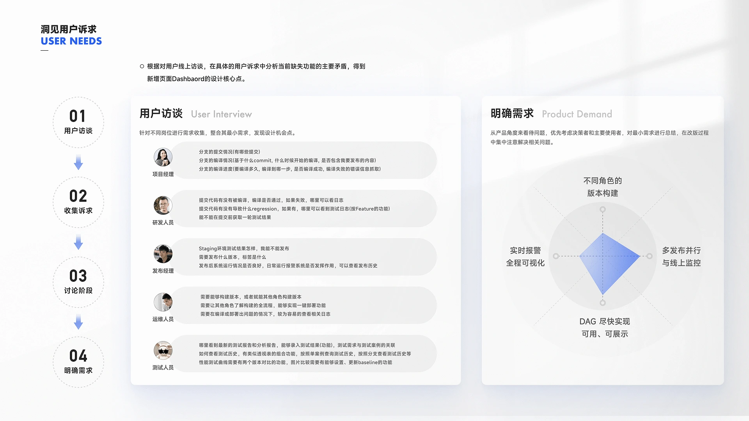Click the line starting 发布后系统运行情况
749x421 pixels.
click(288, 266)
